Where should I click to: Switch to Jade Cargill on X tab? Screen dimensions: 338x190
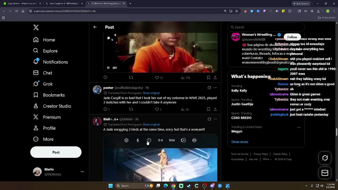[x=64, y=4]
